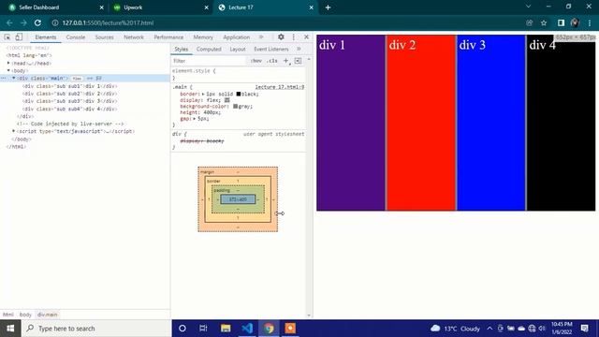
Task: Select the Event Listeners sidebar tab
Action: coord(270,49)
